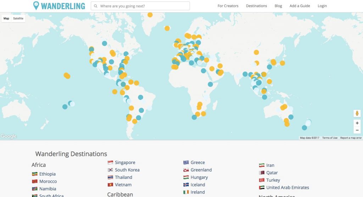363x197 pixels.
Task: Click the South Korea flag icon
Action: [111, 170]
